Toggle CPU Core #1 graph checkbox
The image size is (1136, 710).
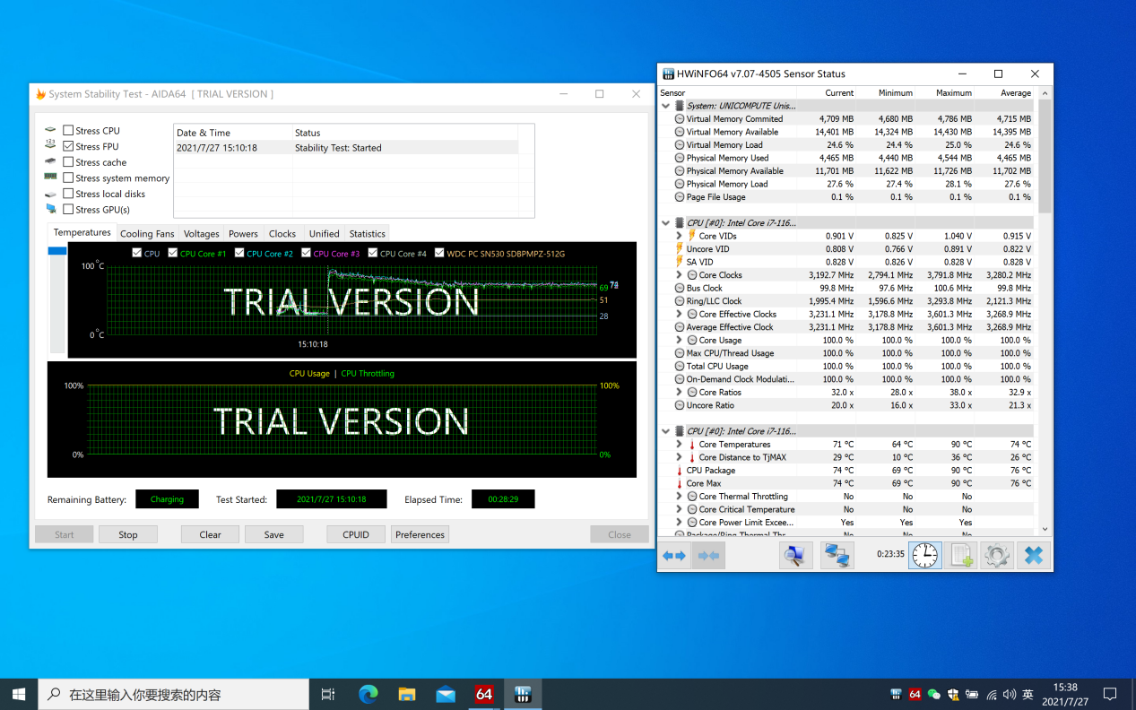click(x=173, y=254)
